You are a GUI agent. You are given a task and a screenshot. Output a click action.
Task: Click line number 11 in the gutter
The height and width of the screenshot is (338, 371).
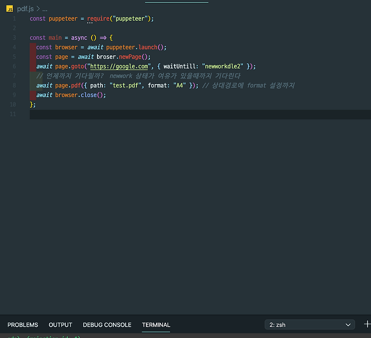pyautogui.click(x=13, y=114)
